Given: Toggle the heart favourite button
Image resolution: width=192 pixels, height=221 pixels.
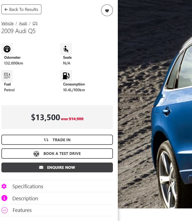Looking at the screenshot, I should (x=107, y=10).
